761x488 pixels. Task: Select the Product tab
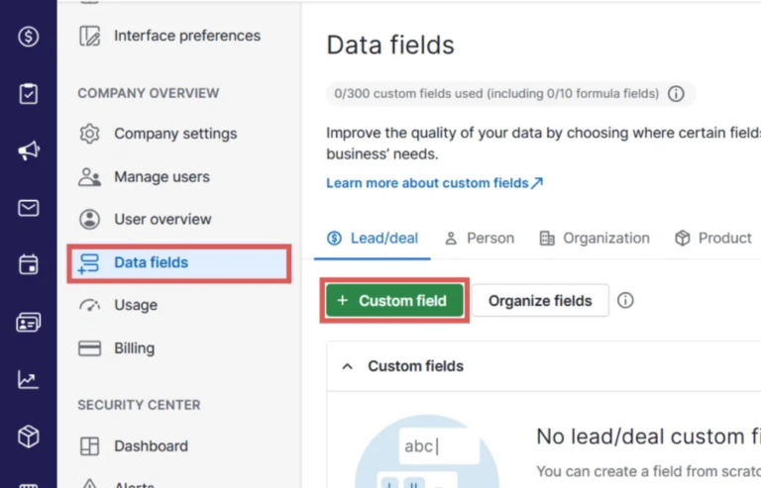coord(713,238)
